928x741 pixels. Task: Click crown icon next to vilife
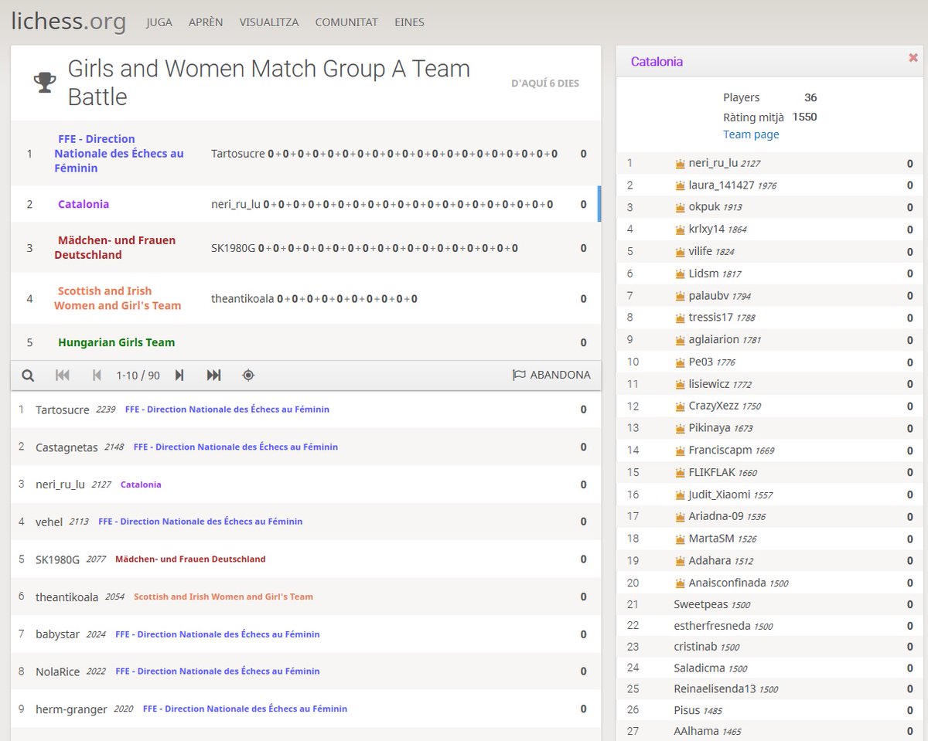coord(681,252)
